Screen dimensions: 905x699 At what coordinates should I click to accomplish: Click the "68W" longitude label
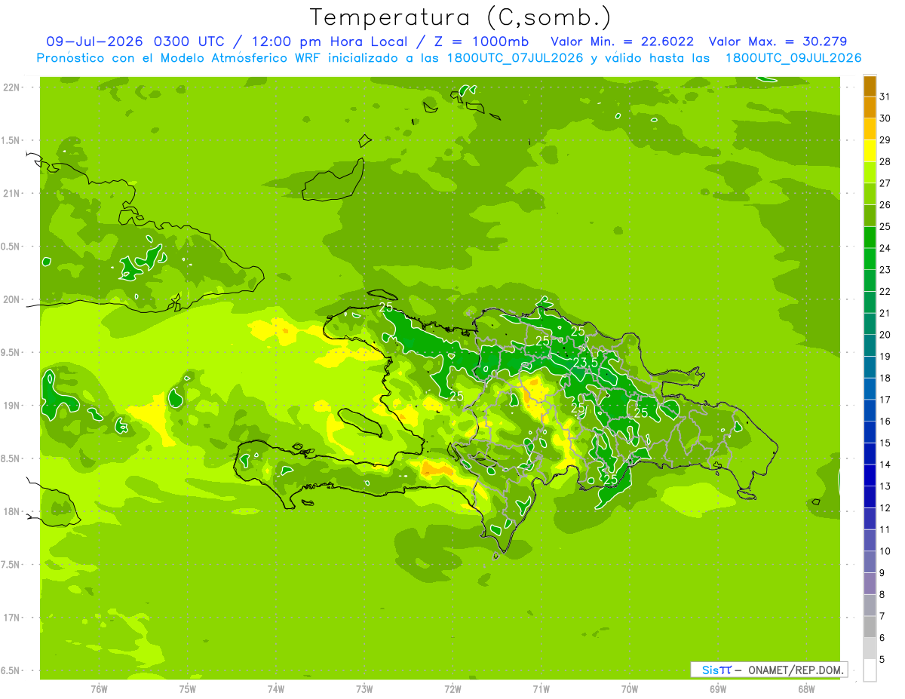[806, 689]
